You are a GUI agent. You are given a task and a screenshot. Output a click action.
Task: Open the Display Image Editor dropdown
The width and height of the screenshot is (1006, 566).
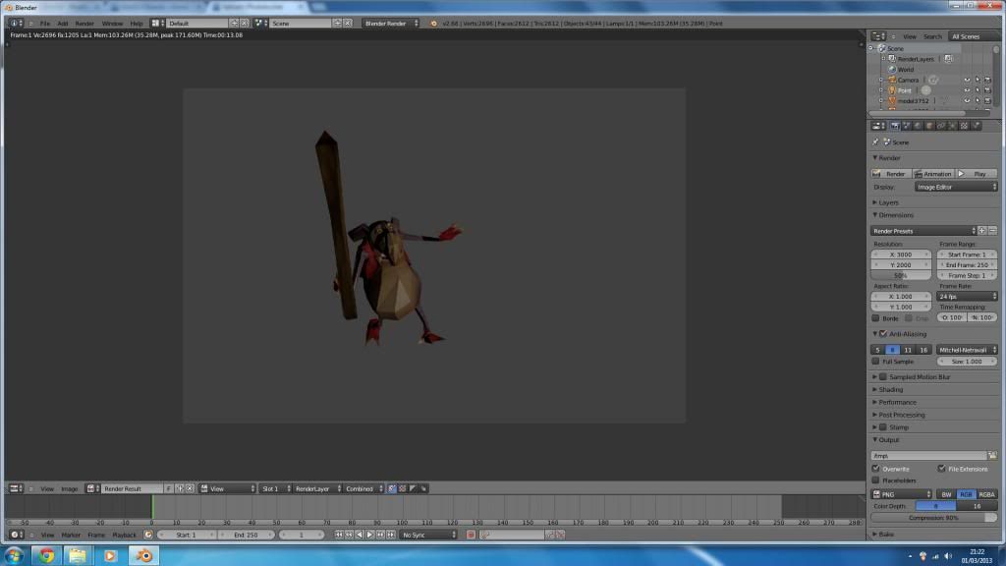956,188
